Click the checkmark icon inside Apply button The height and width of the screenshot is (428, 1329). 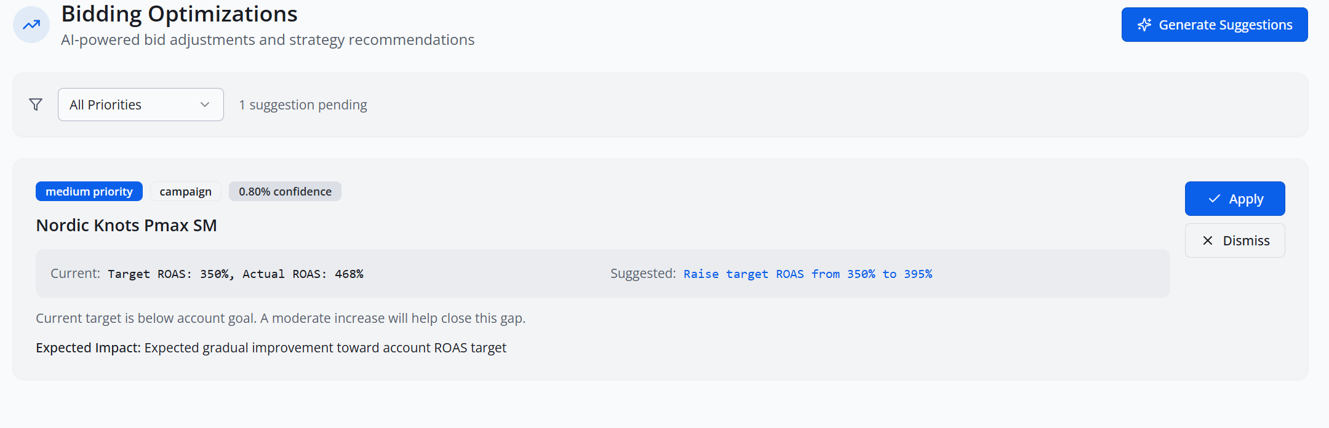[1213, 199]
